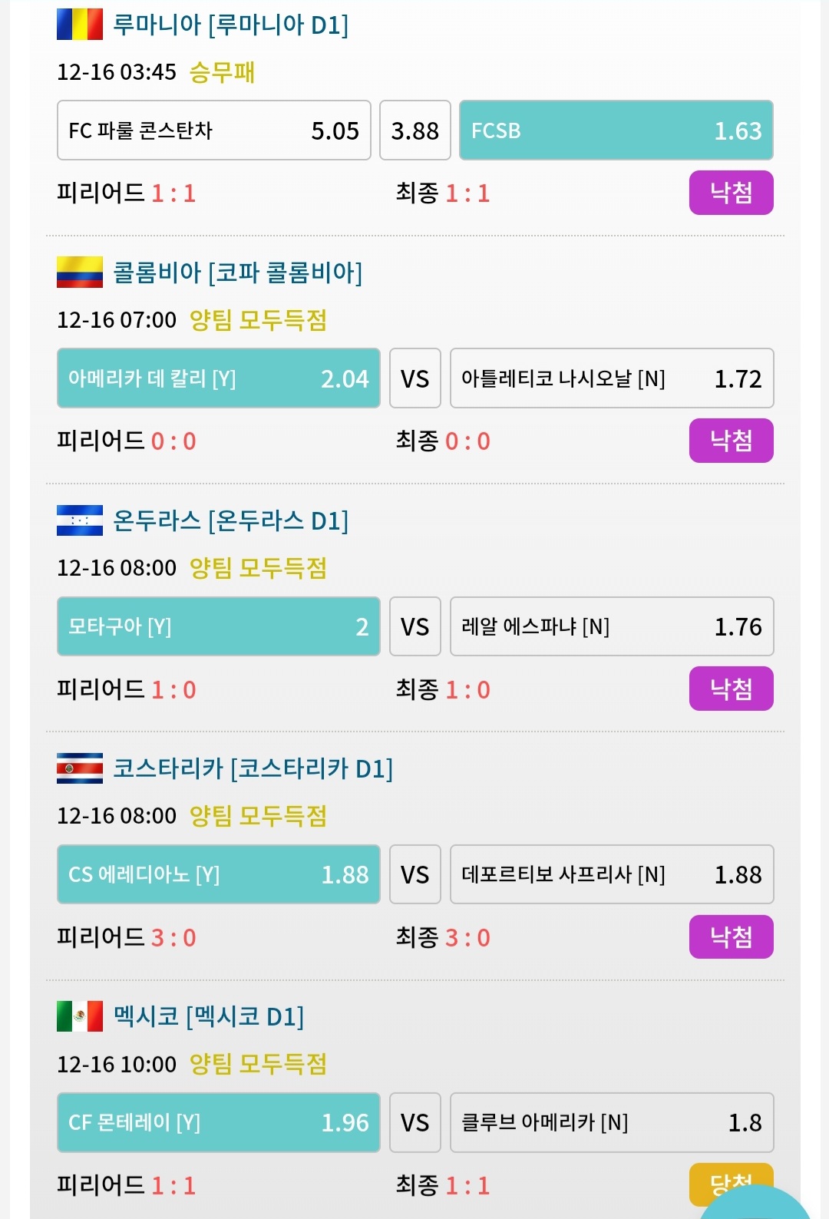Open the 루마니아 [루마니아 D1] league link
829x1219 pixels.
(x=231, y=25)
